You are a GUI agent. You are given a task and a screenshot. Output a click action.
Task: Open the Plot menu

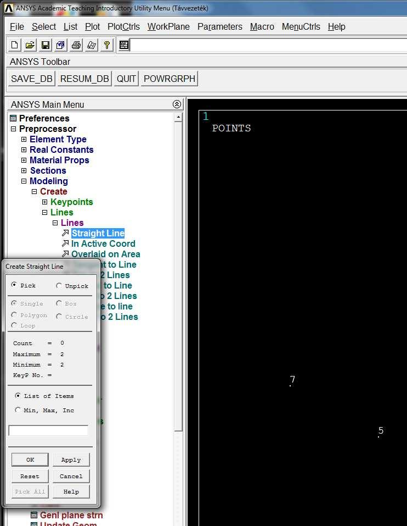point(92,26)
